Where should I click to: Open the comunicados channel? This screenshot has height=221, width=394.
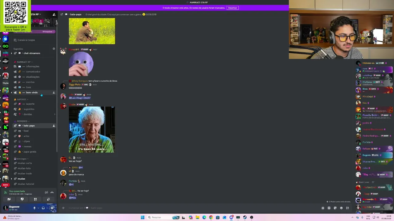tap(34, 72)
